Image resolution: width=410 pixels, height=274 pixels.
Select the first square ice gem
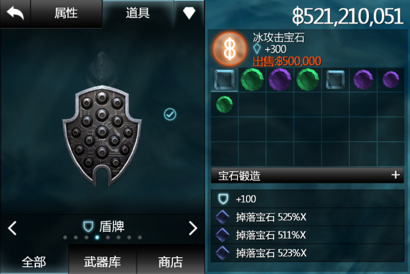(x=225, y=80)
